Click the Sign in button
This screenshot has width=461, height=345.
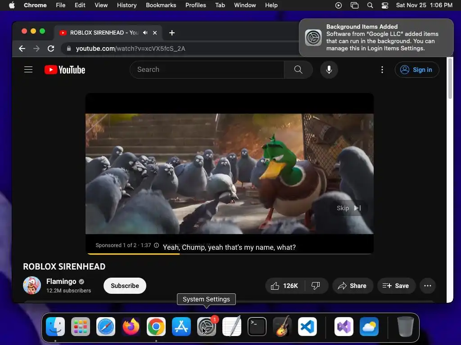coord(417,70)
